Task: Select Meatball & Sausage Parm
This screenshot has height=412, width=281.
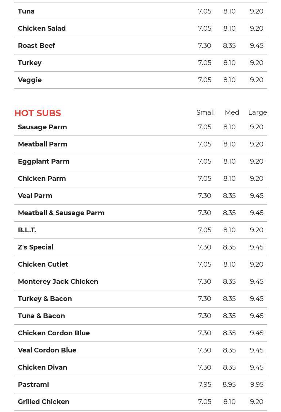Action: pos(61,213)
